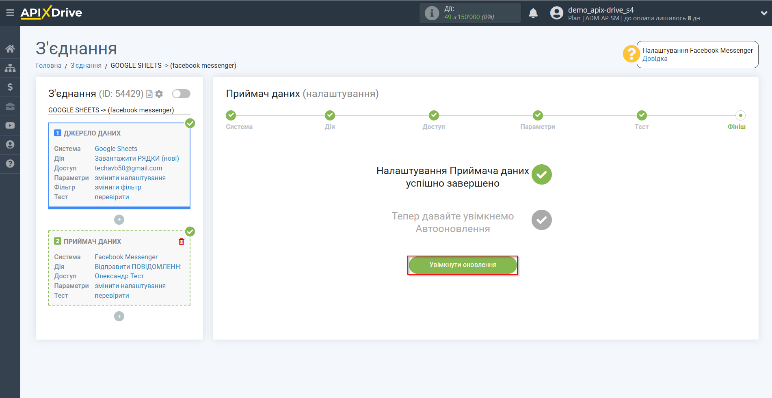The width and height of the screenshot is (772, 398).
Task: Click the demo_apix-drive_s4 username
Action: (x=601, y=10)
